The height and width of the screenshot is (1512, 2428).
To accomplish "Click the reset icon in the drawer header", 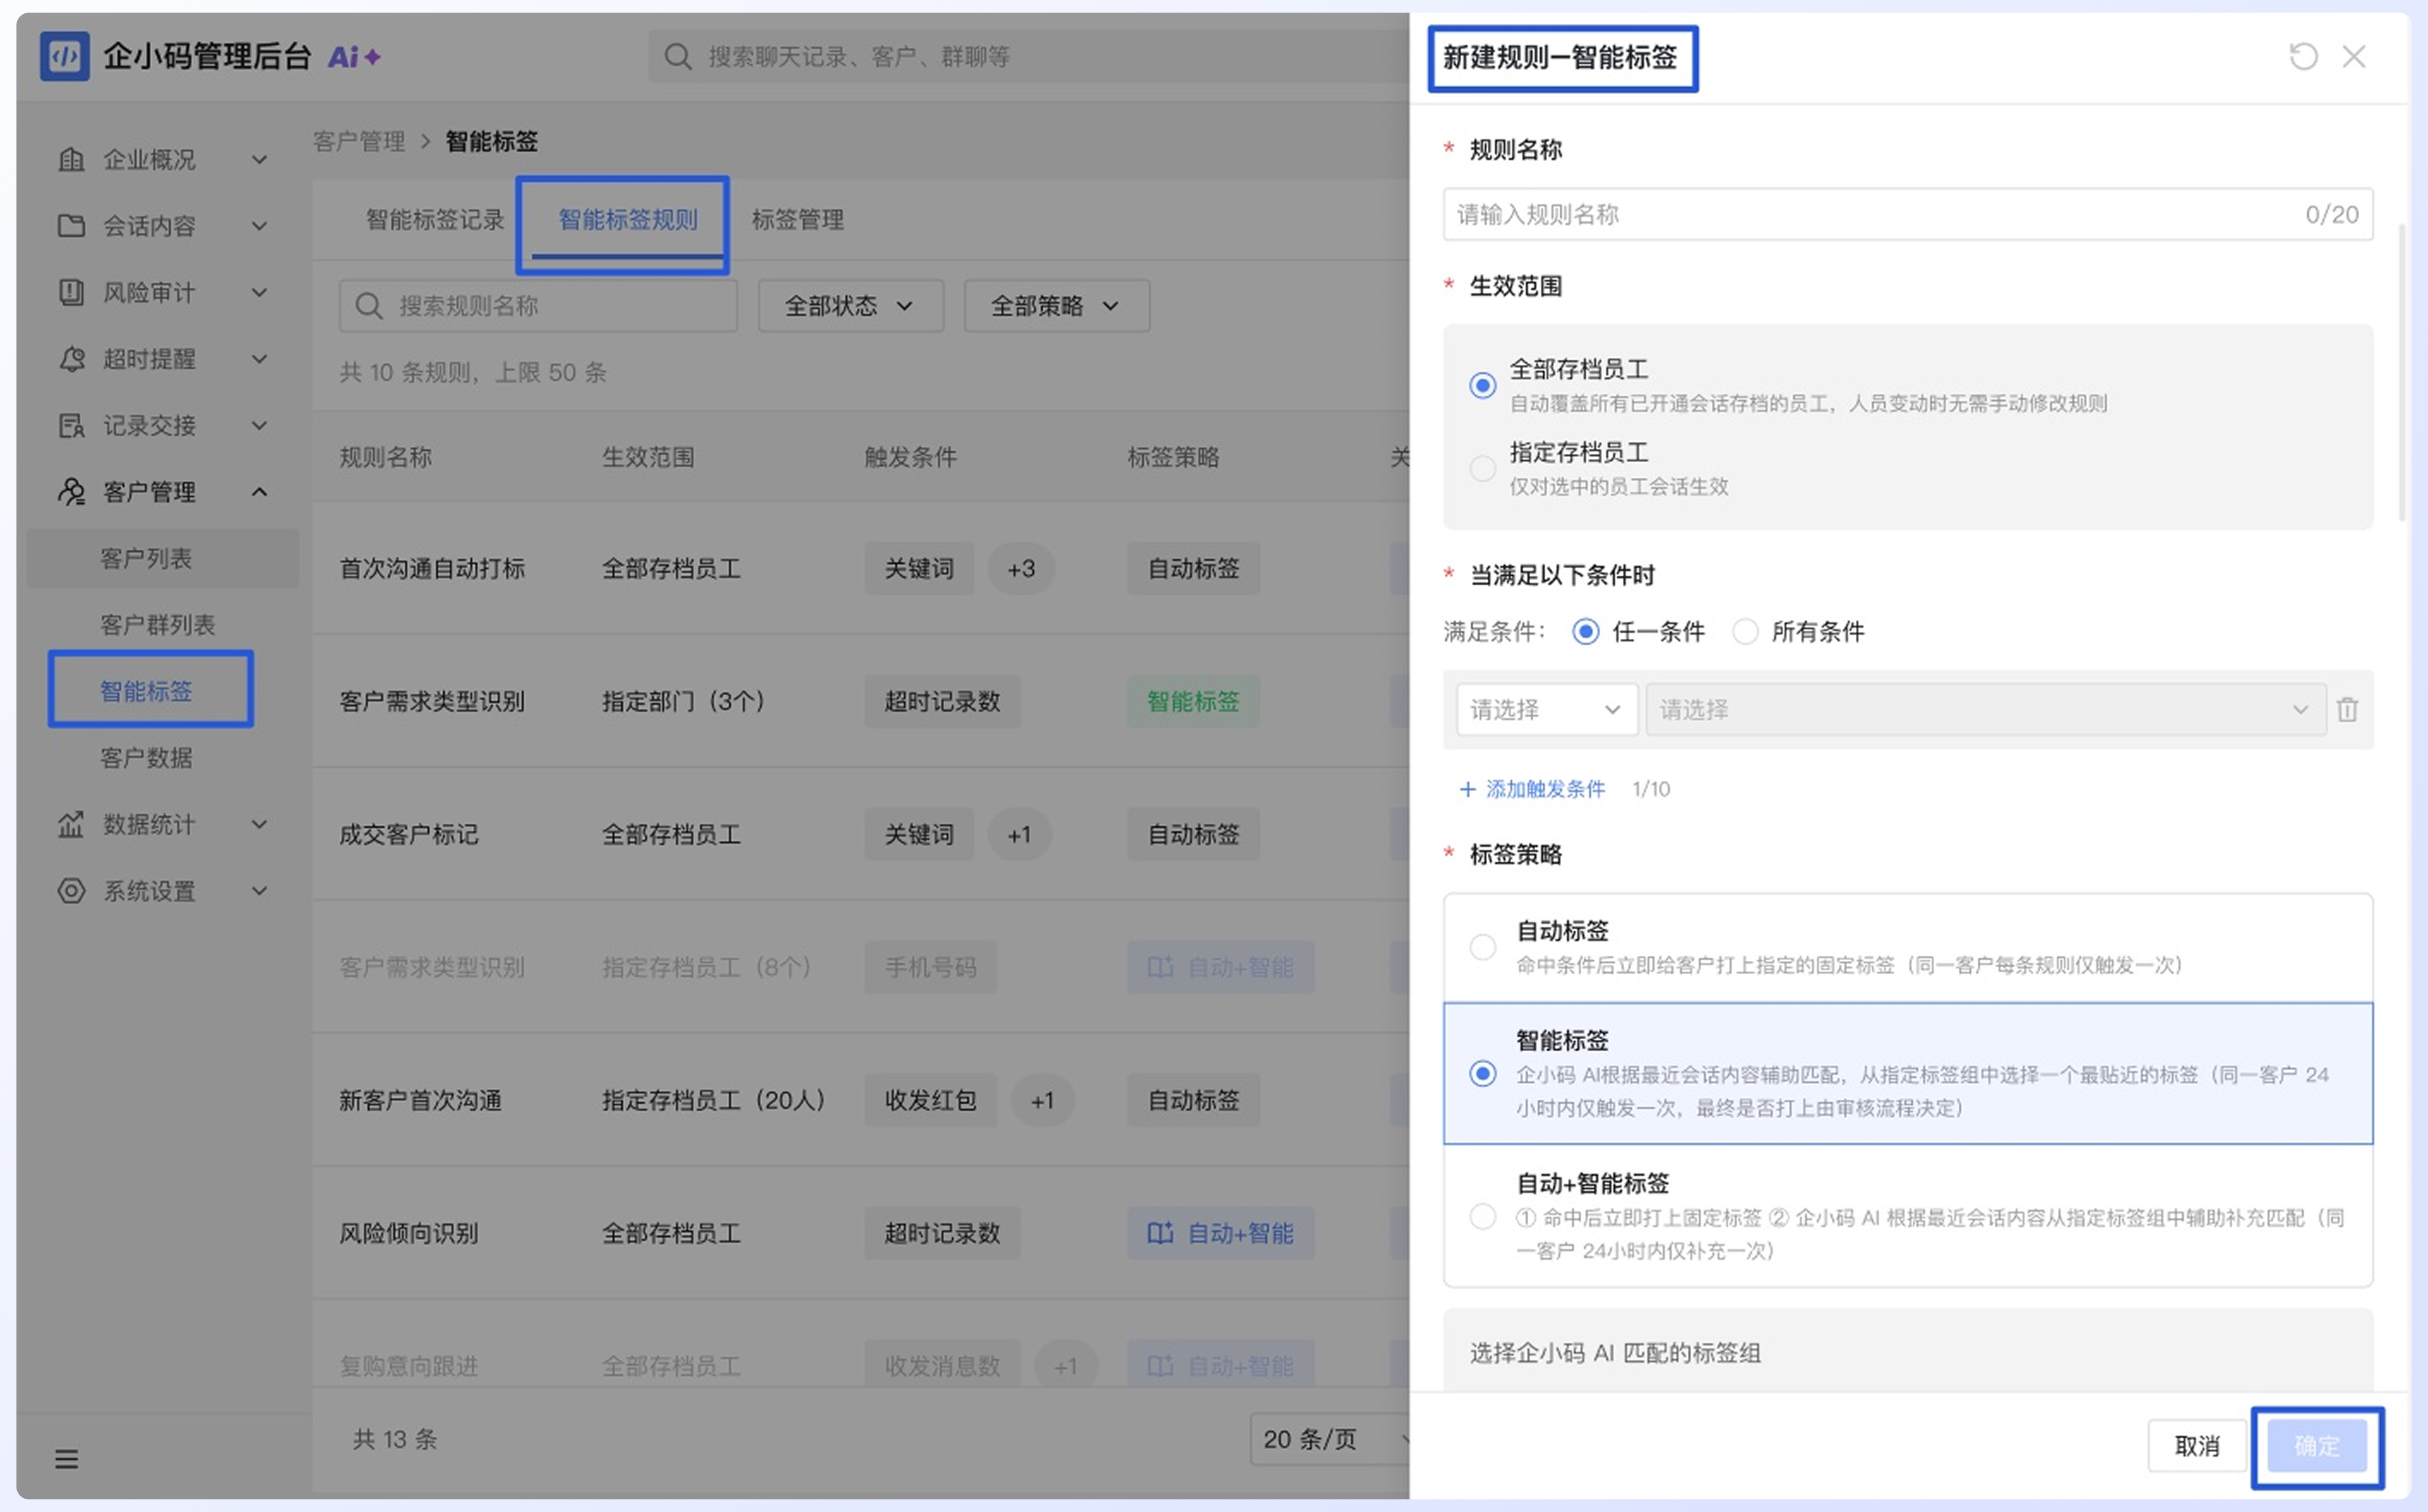I will [2303, 56].
